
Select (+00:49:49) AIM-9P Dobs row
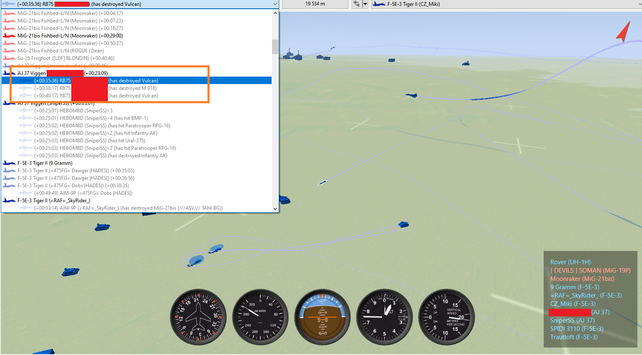click(137, 193)
